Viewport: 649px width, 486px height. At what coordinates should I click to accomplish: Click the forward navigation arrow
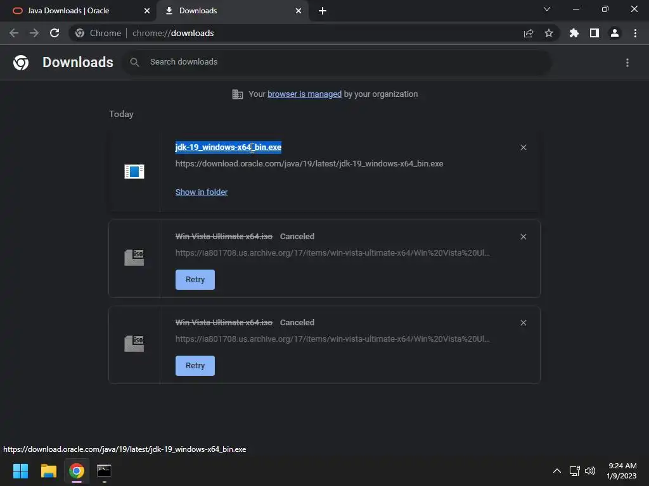click(x=34, y=33)
